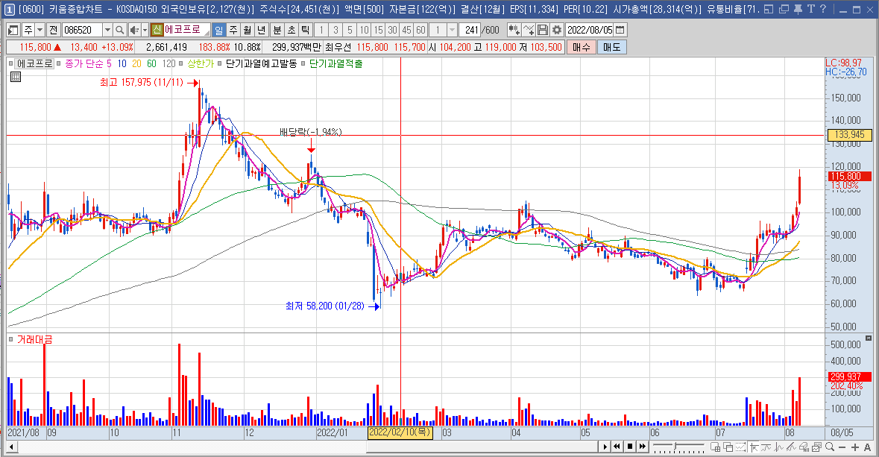Toggle the left panel layout icon
The image size is (879, 457).
point(13,31)
